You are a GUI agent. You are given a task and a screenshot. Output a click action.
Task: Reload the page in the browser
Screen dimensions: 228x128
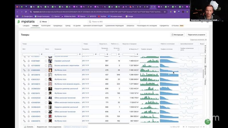click(x=26, y=12)
